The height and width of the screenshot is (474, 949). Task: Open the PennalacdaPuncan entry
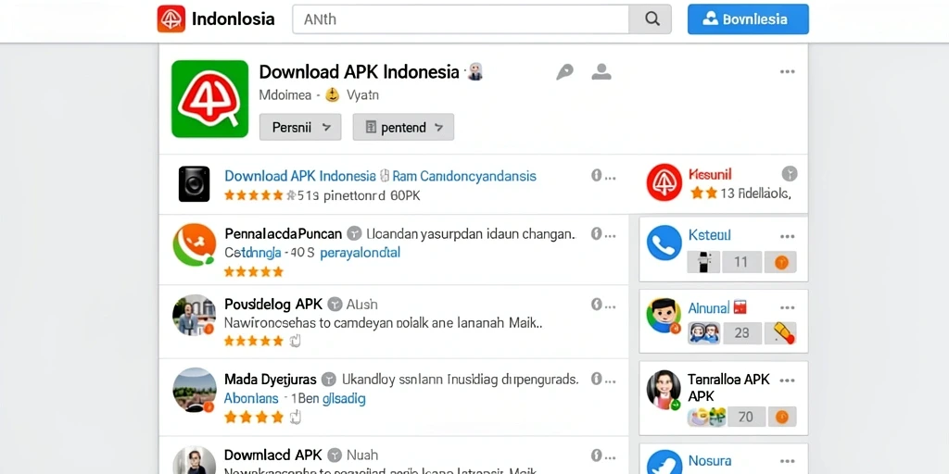click(284, 233)
